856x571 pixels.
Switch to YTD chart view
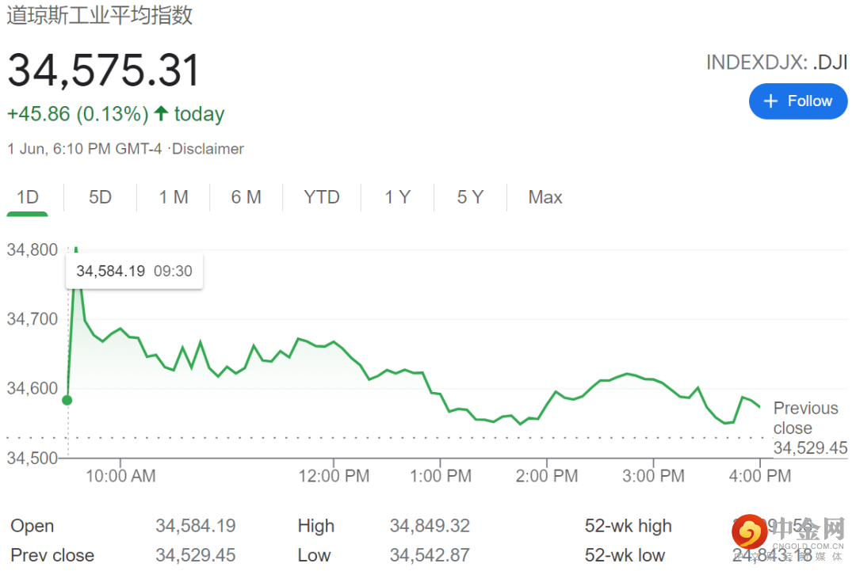[322, 197]
